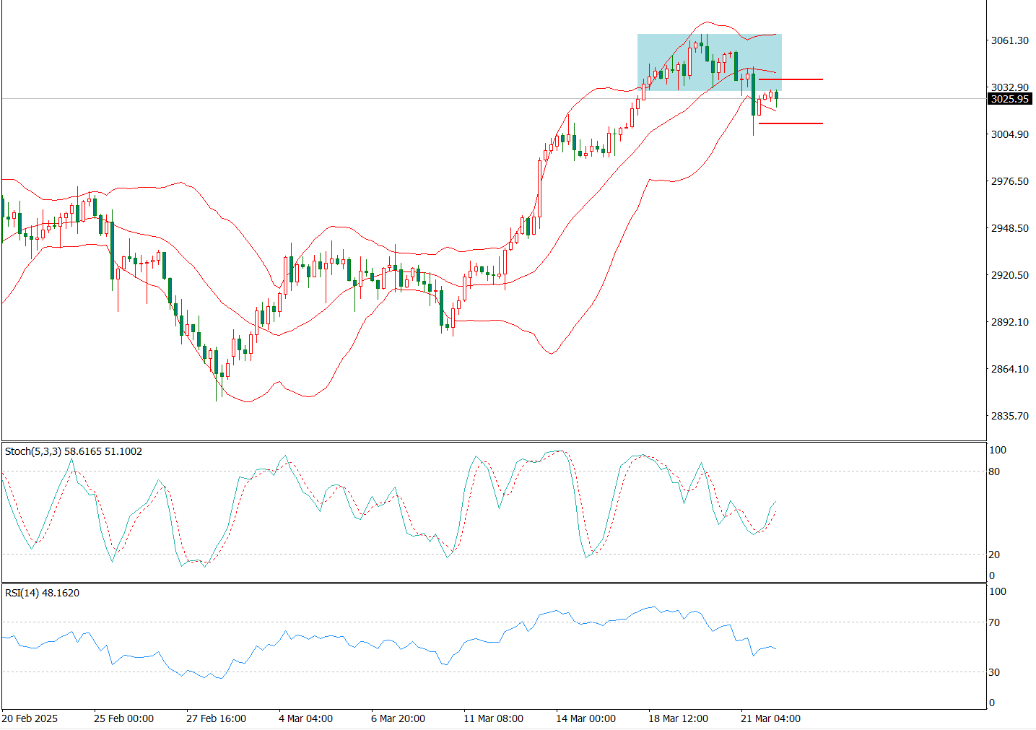The width and height of the screenshot is (1036, 730).
Task: Click the 21 Mar 04:00 date label
Action: pyautogui.click(x=770, y=718)
